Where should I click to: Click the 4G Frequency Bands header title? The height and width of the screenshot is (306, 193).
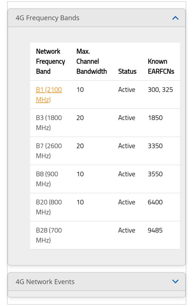(47, 18)
